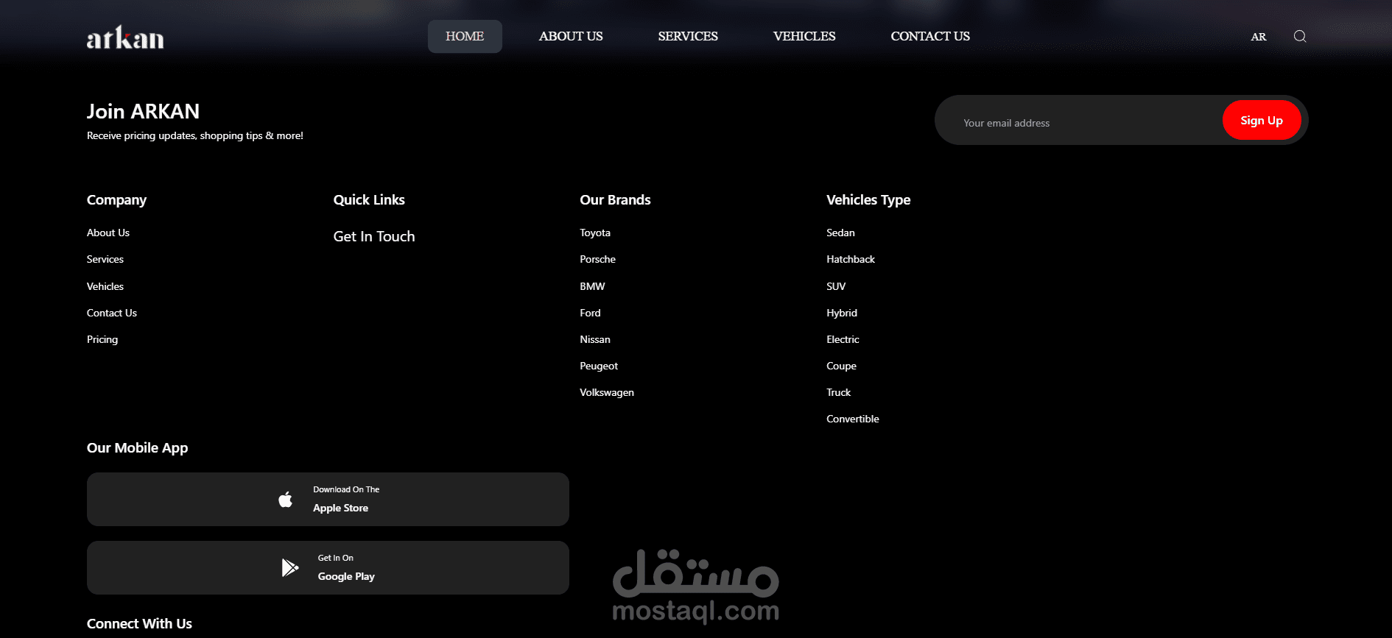
Task: Get it on Google Play button
Action: (x=328, y=567)
